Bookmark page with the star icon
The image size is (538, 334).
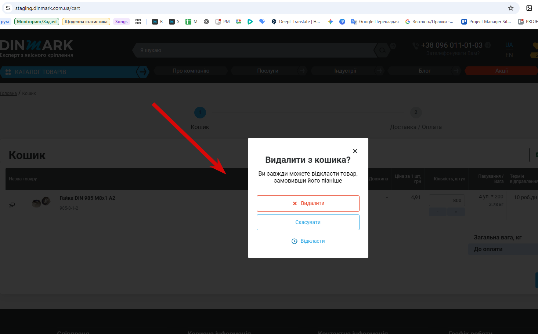coord(510,8)
